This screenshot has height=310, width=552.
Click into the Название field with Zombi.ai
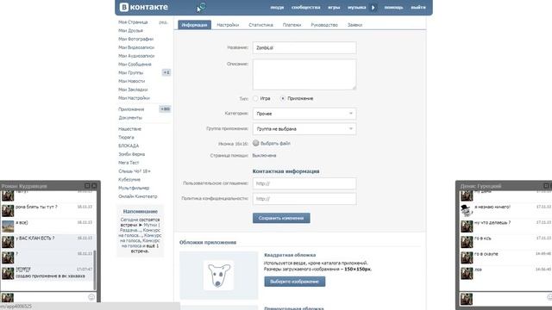(304, 48)
